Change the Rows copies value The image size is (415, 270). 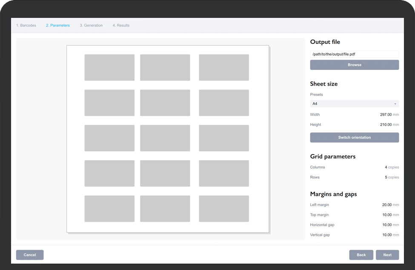point(386,177)
